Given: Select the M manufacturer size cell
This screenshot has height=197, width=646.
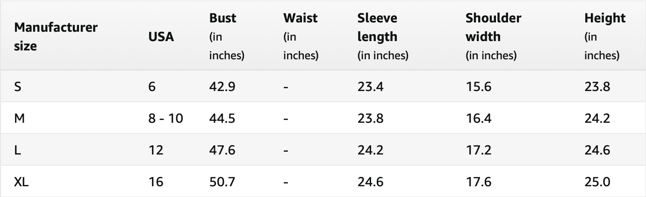Looking at the screenshot, I should pos(19,119).
